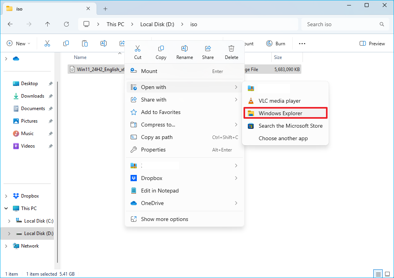Toggle the Preview pane
This screenshot has height=278, width=394.
click(372, 44)
